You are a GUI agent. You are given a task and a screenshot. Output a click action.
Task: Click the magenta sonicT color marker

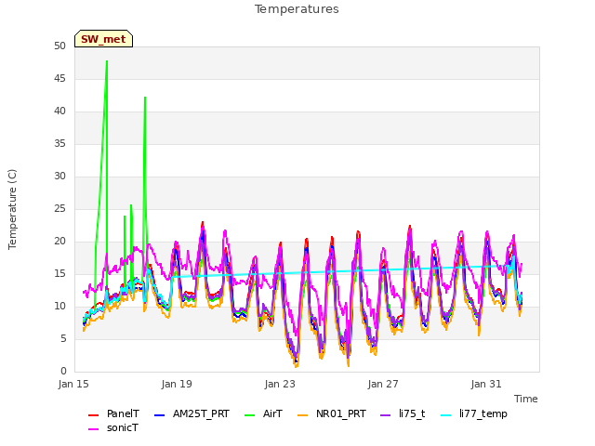click(x=93, y=429)
